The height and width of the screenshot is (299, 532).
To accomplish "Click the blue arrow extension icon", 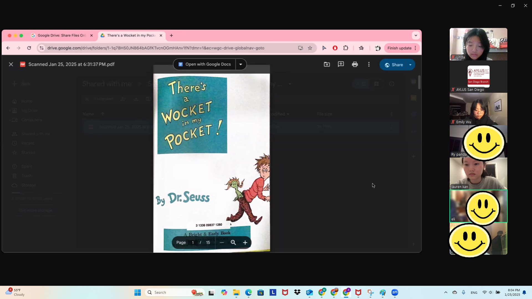I will point(324,48).
